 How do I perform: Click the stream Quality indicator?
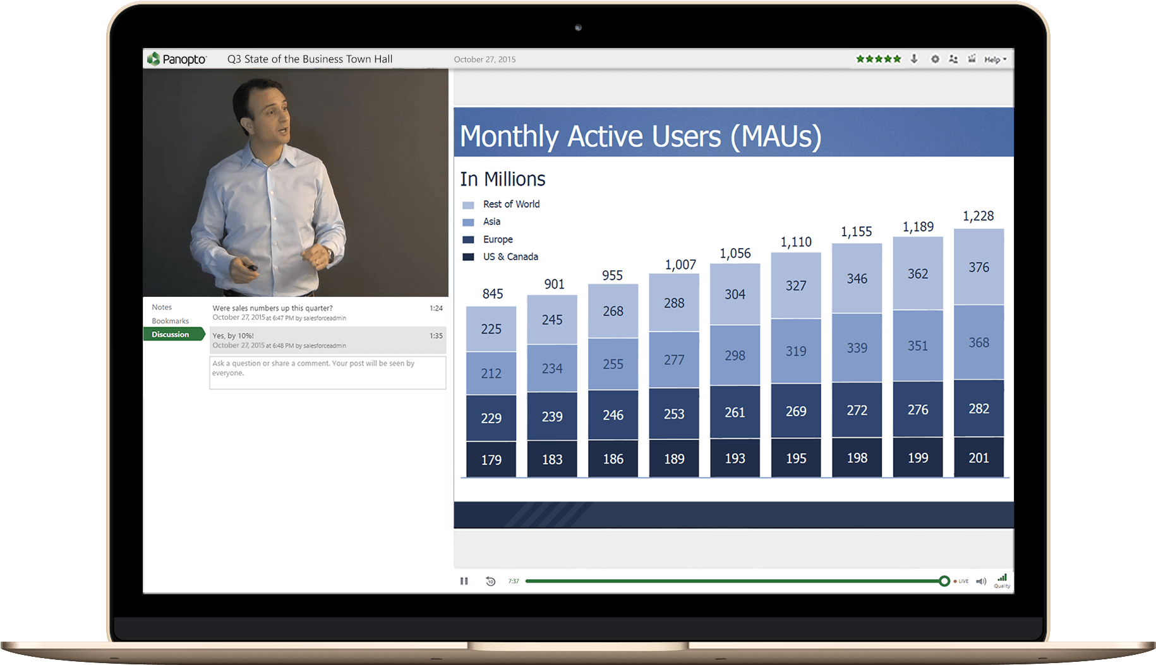click(1002, 579)
